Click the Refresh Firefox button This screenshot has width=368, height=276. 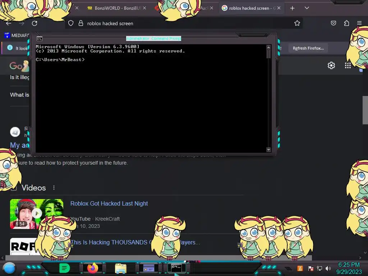coord(308,48)
